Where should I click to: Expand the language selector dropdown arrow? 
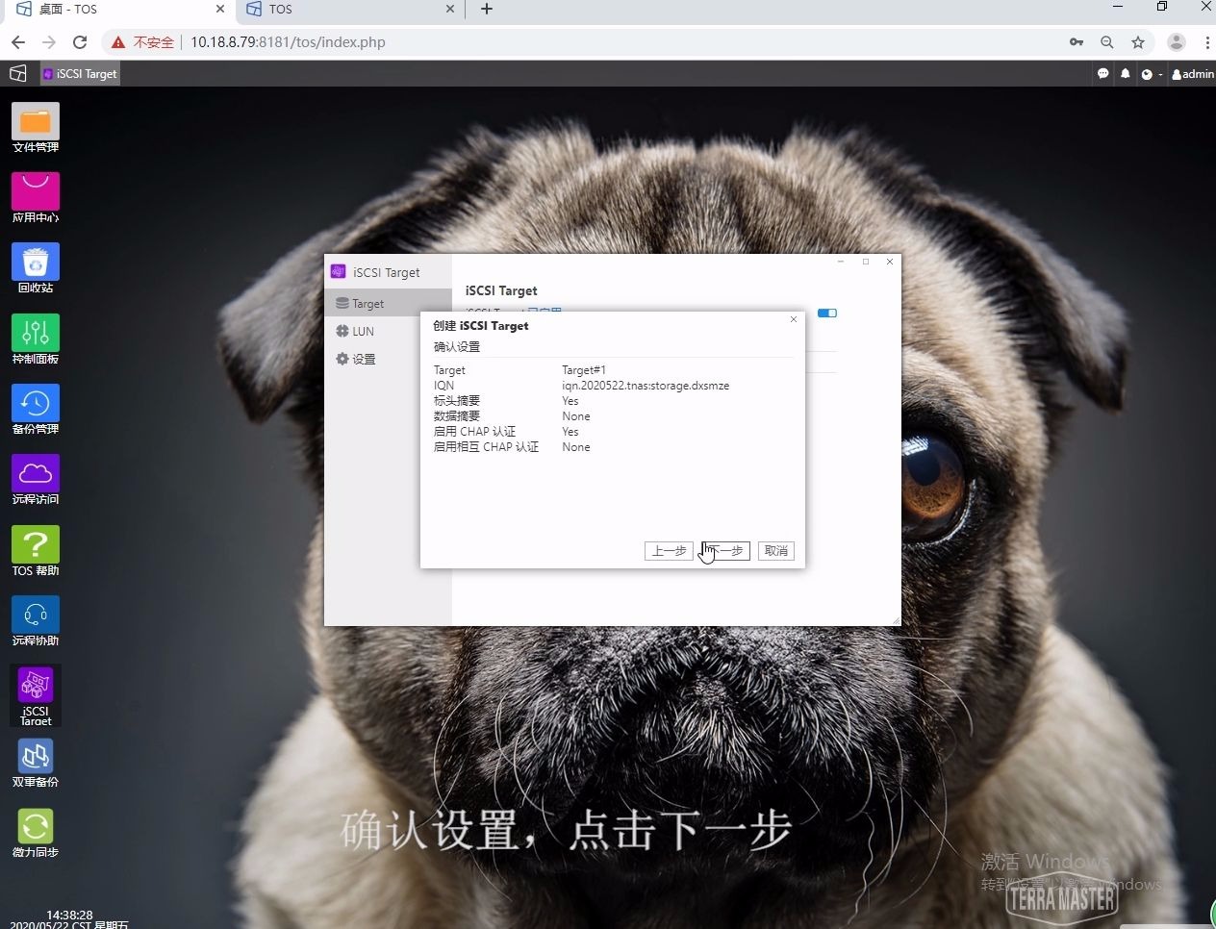(1159, 74)
